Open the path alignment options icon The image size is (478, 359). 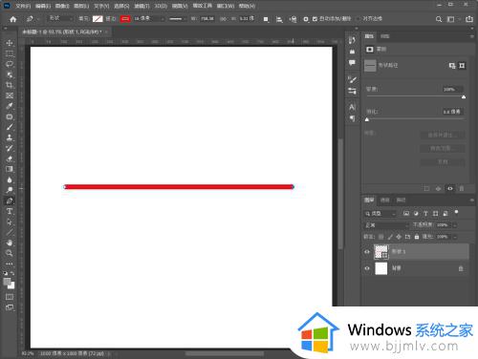tap(279, 19)
